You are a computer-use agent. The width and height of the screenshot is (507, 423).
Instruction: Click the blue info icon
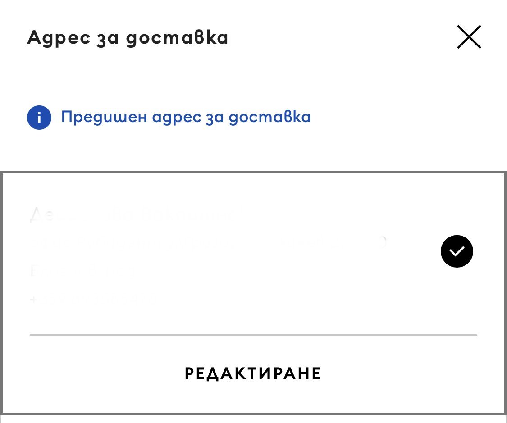tap(39, 118)
